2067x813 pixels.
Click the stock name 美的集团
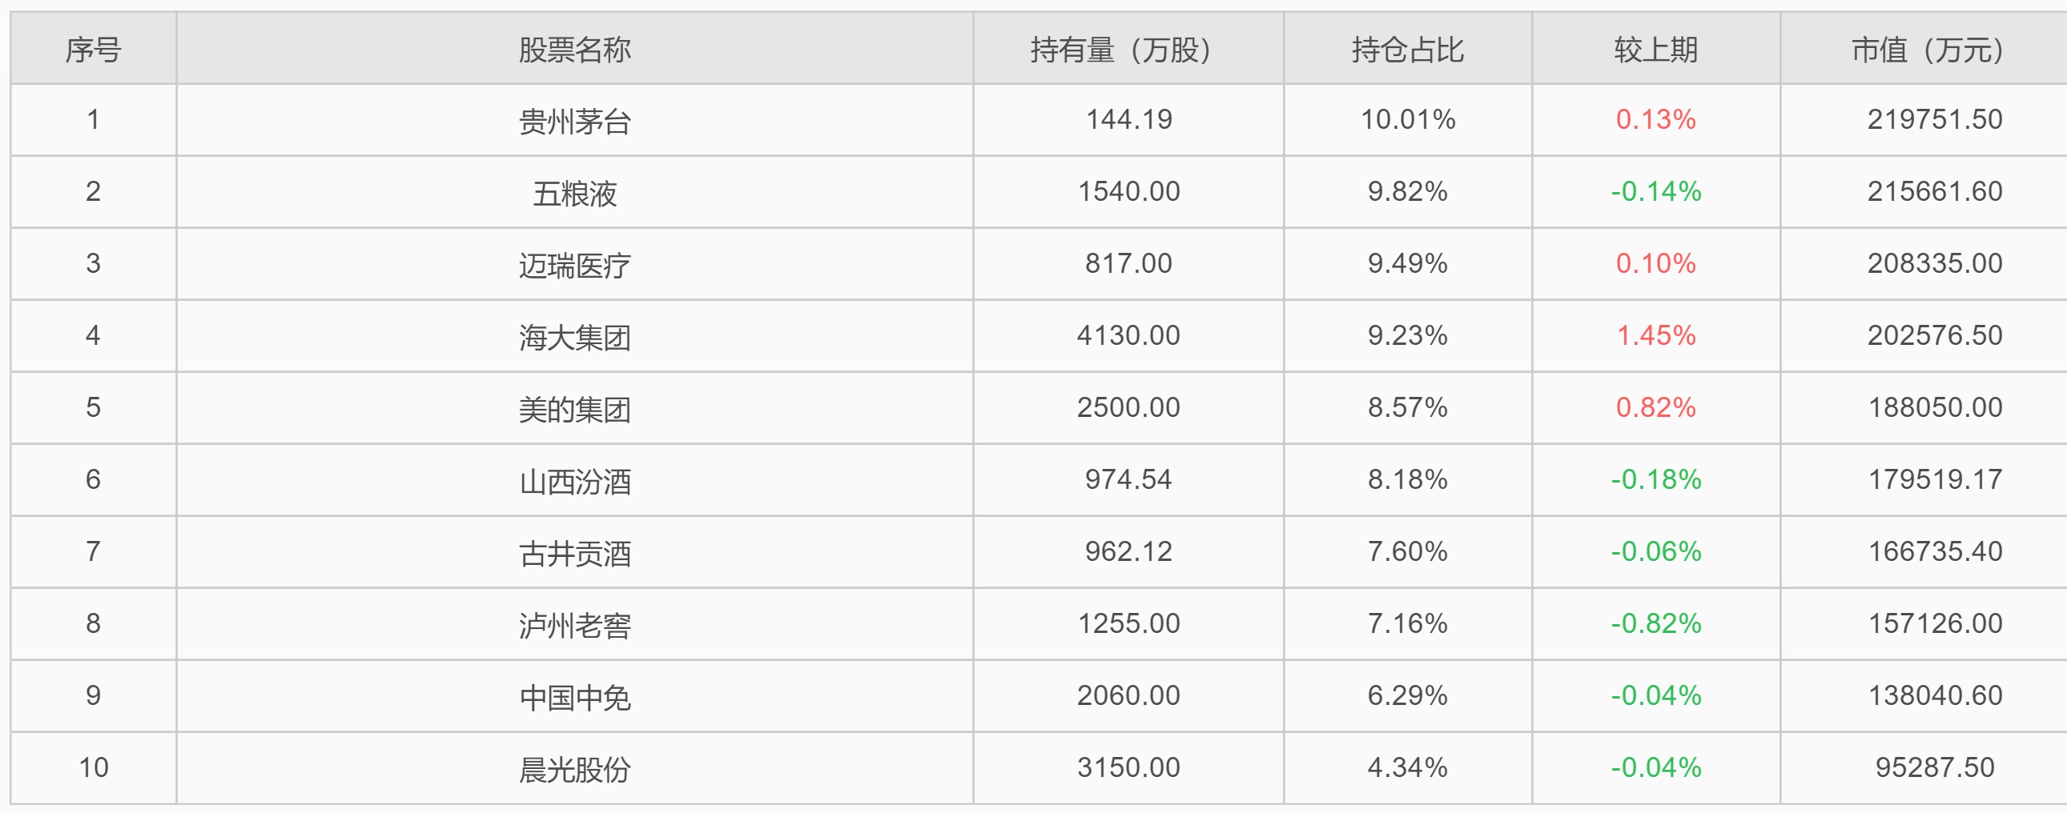574,409
